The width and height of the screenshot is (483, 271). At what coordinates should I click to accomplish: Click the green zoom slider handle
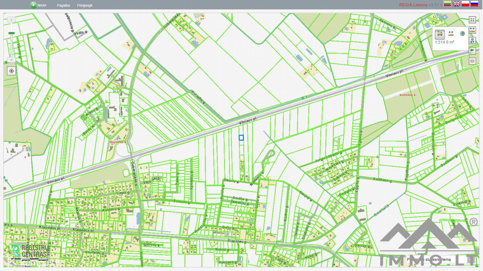pos(11,33)
